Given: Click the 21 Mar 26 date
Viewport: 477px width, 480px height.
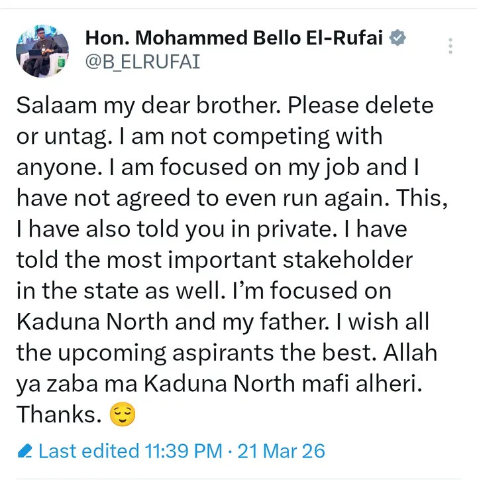Looking at the screenshot, I should coord(282,451).
